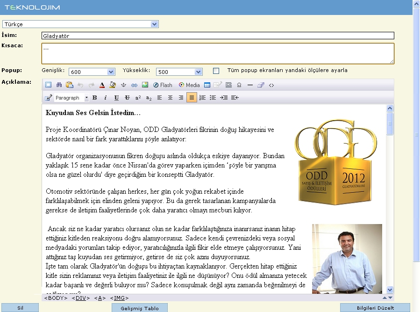This screenshot has width=420, height=312.
Task: Toggle bold formatting
Action: tap(94, 98)
